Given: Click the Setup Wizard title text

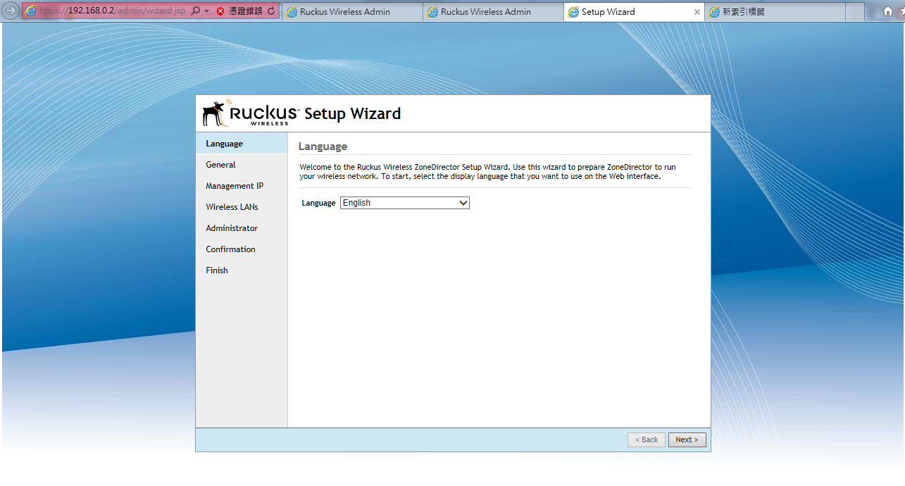Looking at the screenshot, I should pos(352,113).
